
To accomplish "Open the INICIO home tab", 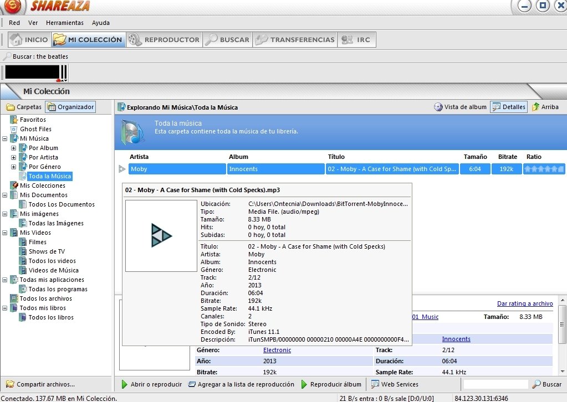I will tap(29, 40).
